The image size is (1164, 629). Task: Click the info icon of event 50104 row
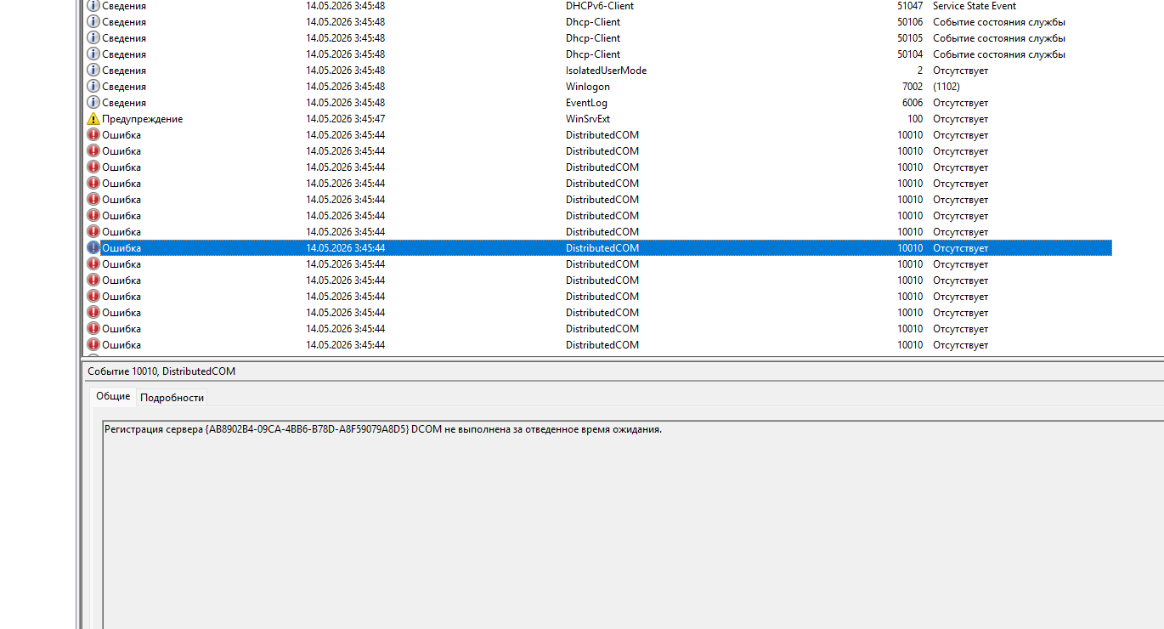pyautogui.click(x=93, y=54)
